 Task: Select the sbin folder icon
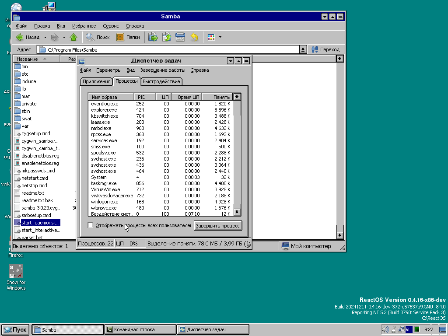point(17,111)
